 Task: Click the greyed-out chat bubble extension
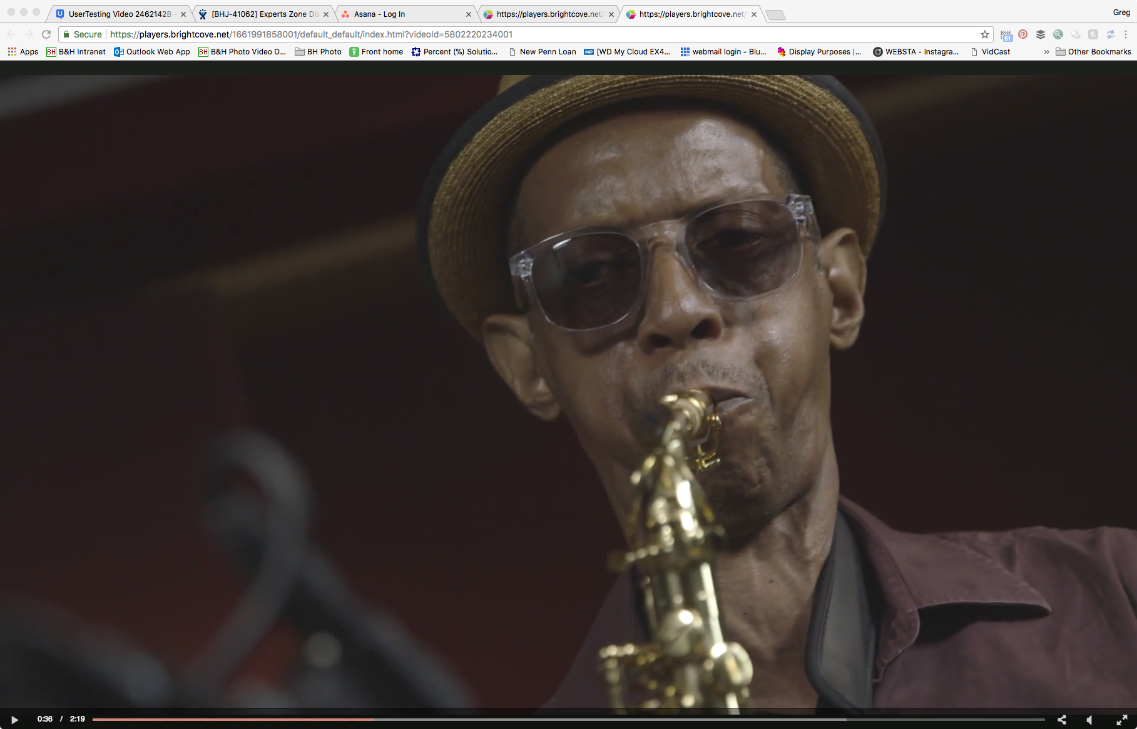pyautogui.click(x=1076, y=34)
